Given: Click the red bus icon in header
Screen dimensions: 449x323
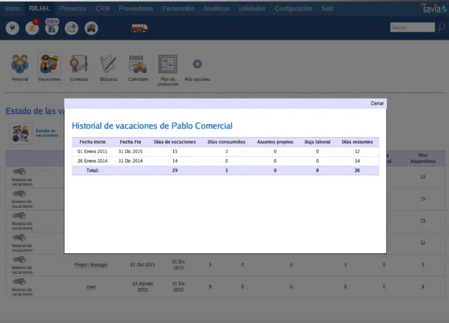Looking at the screenshot, I should pos(140,28).
